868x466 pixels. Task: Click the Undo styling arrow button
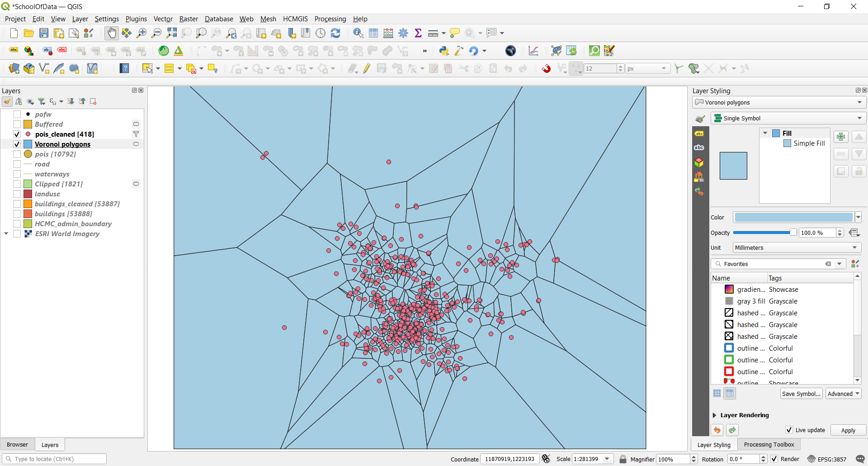tap(717, 430)
